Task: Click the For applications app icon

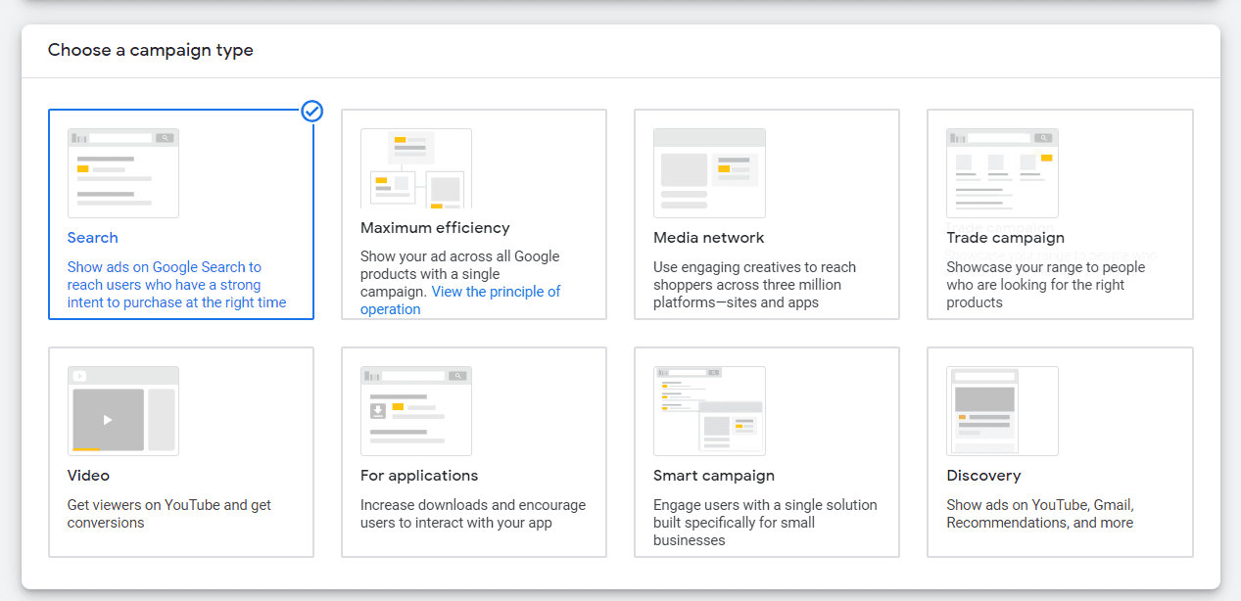Action: pos(415,410)
